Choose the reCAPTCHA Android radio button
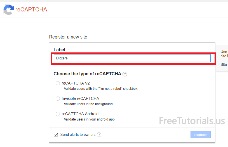Screen dimensions: 228x147 click(x=58, y=114)
